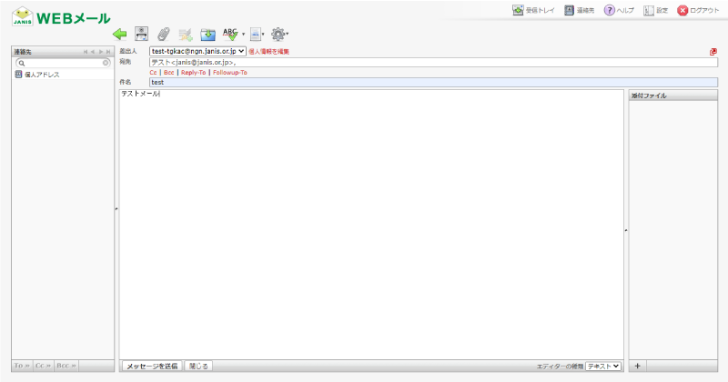Click the red logout (ログアウト) icon
This screenshot has width=728, height=382.
(x=682, y=10)
